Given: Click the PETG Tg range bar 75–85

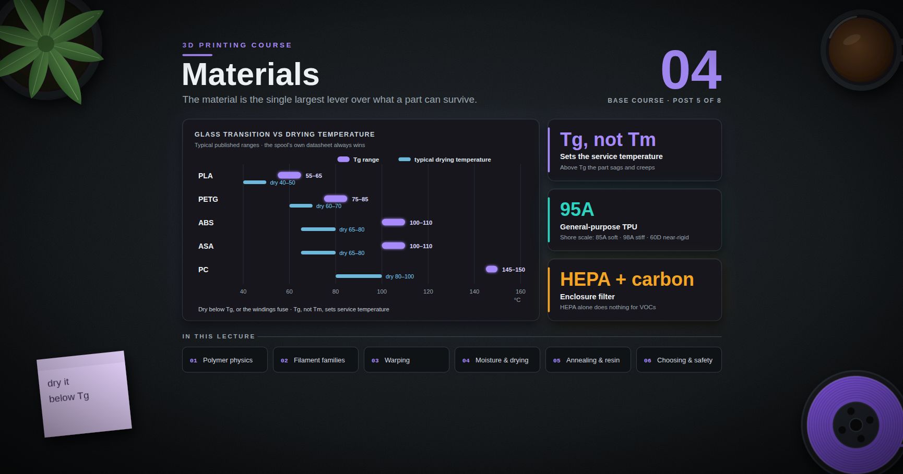Looking at the screenshot, I should (336, 199).
